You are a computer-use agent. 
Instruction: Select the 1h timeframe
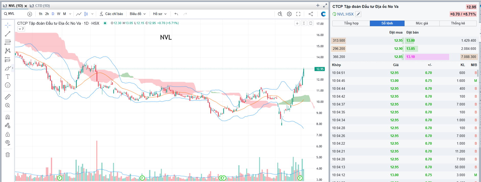click(41, 14)
